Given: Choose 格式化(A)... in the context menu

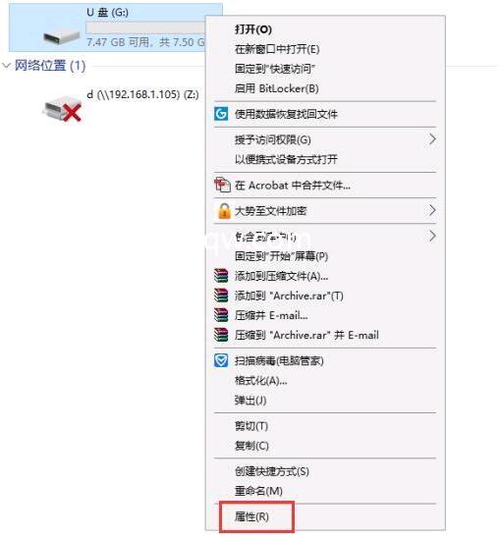Looking at the screenshot, I should (x=260, y=381).
